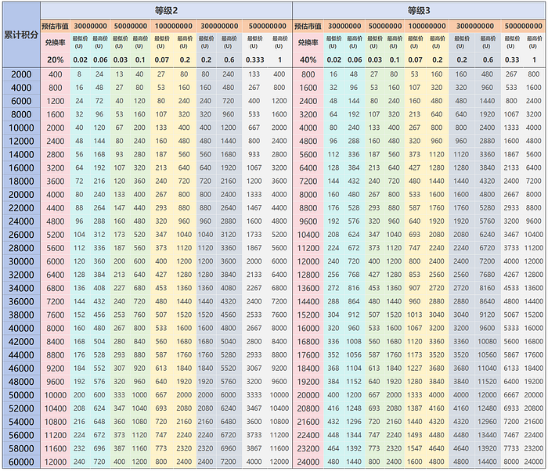Select 兑换率 label under 等级3
548x471 pixels.
(x=308, y=42)
